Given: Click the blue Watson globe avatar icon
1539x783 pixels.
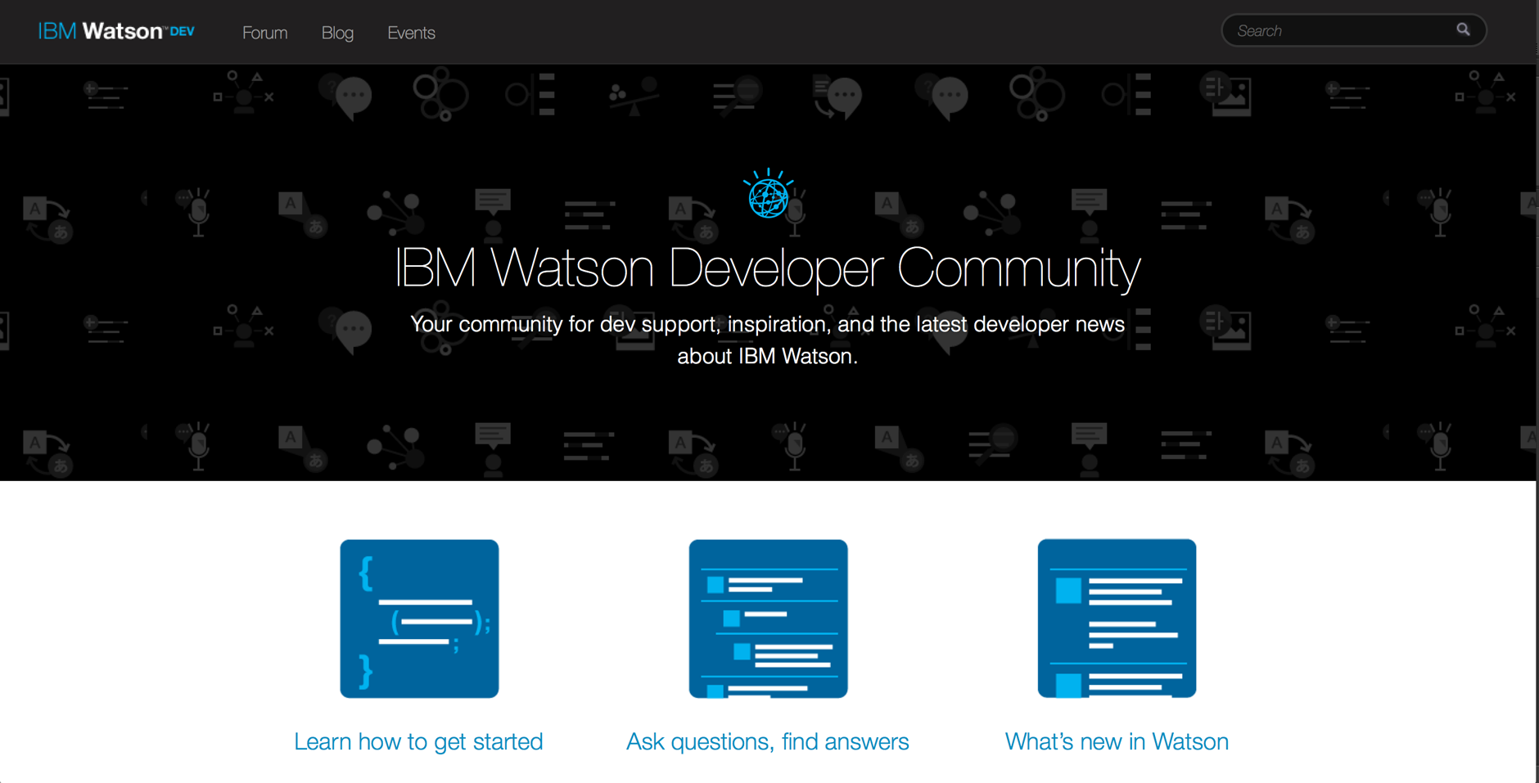Looking at the screenshot, I should pos(768,194).
